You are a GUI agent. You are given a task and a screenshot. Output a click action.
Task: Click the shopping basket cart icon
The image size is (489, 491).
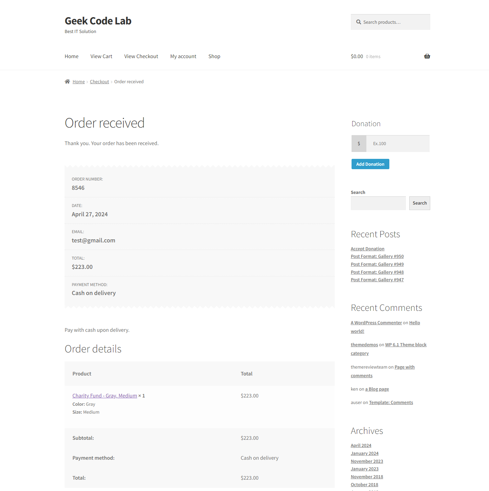(427, 56)
